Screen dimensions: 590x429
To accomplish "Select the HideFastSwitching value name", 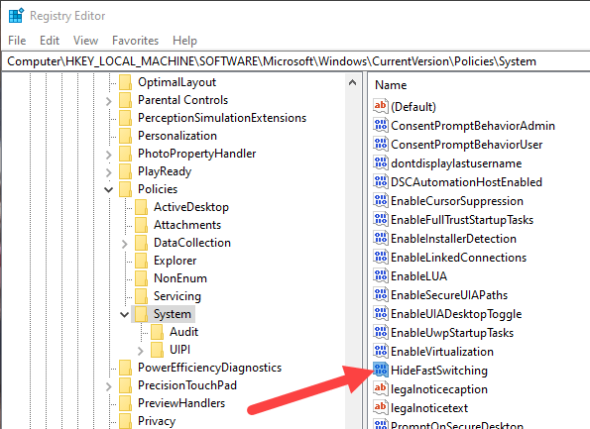I will (439, 371).
